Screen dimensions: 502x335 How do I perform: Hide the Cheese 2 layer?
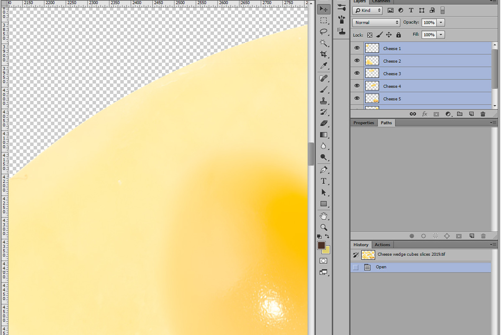[x=357, y=61]
